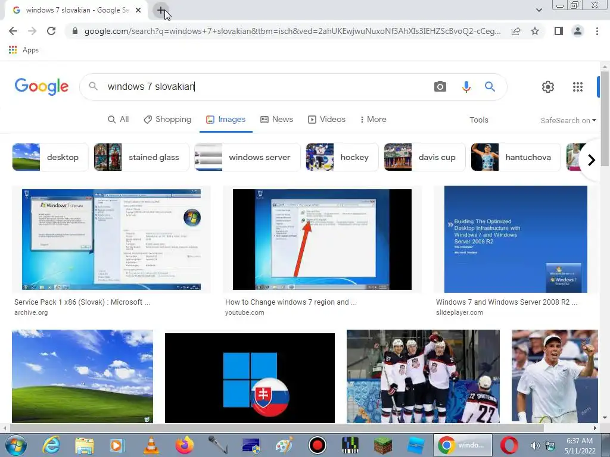
Task: Click the site lock icon
Action: tap(75, 31)
